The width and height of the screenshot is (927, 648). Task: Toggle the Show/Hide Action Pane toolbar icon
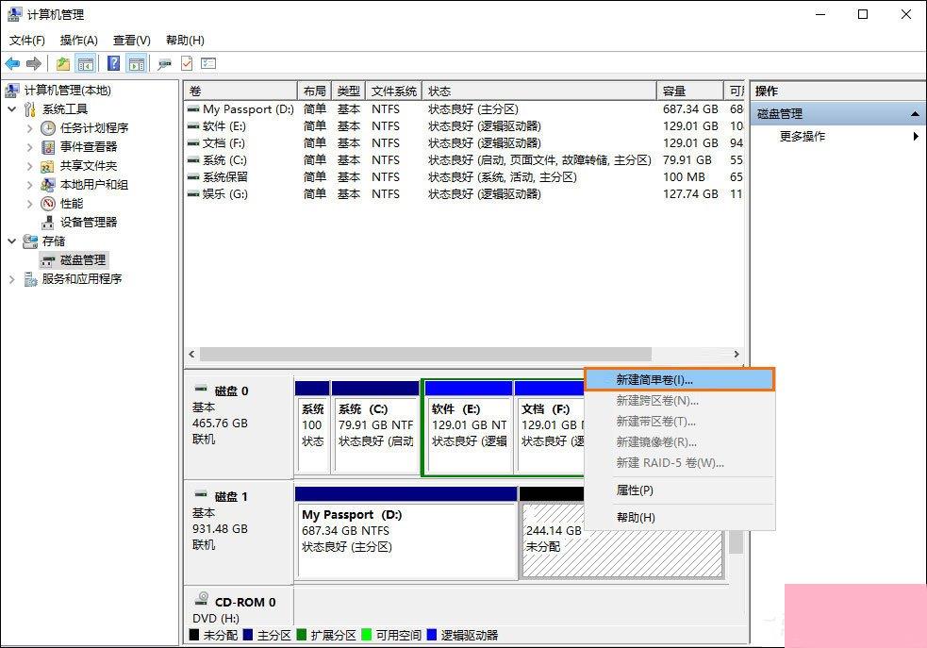click(137, 63)
